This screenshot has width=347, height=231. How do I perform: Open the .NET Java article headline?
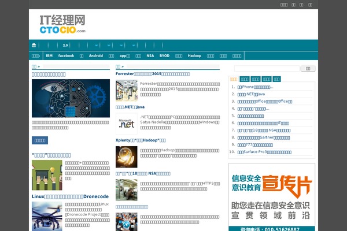click(x=130, y=107)
